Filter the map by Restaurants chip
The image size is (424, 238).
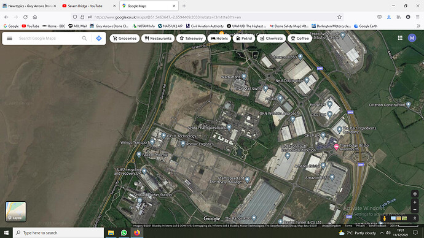point(158,38)
